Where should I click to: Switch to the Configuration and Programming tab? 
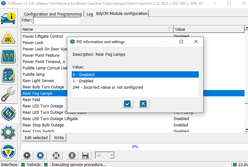(53, 14)
